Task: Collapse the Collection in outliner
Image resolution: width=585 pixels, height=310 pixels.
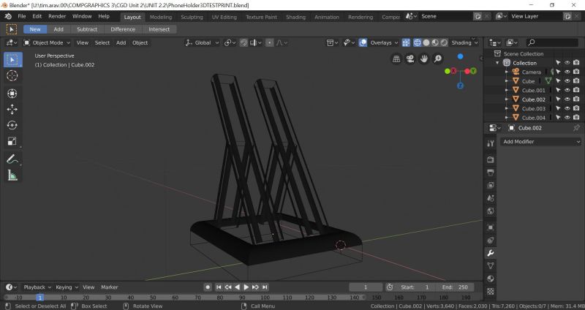Action: (x=497, y=63)
